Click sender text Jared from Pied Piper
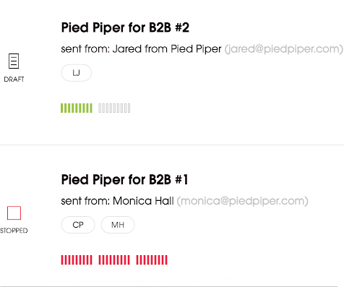The image size is (344, 287). click(x=167, y=49)
